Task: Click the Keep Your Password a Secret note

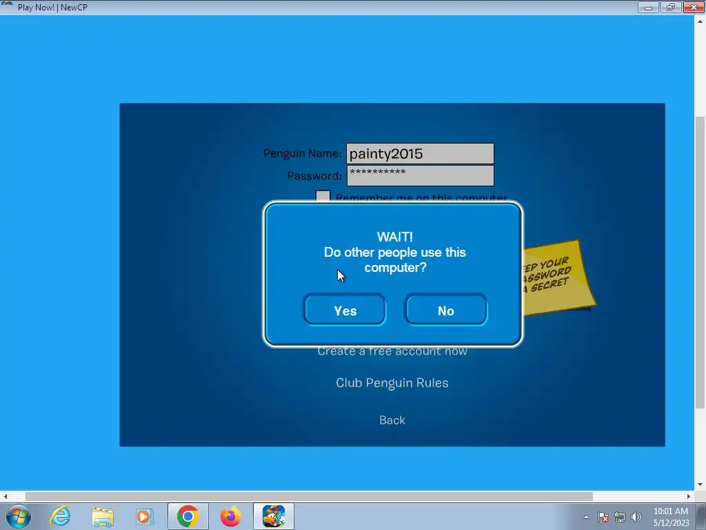Action: click(x=558, y=277)
